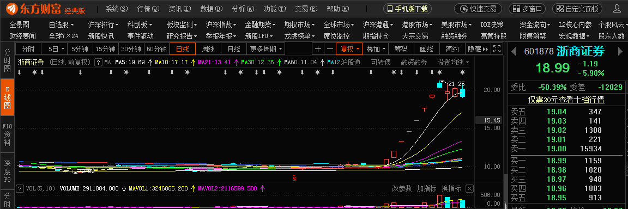Open 设置均线 dropdown
Image resolution: width=628 pixels, height=209 pixels.
[453, 63]
